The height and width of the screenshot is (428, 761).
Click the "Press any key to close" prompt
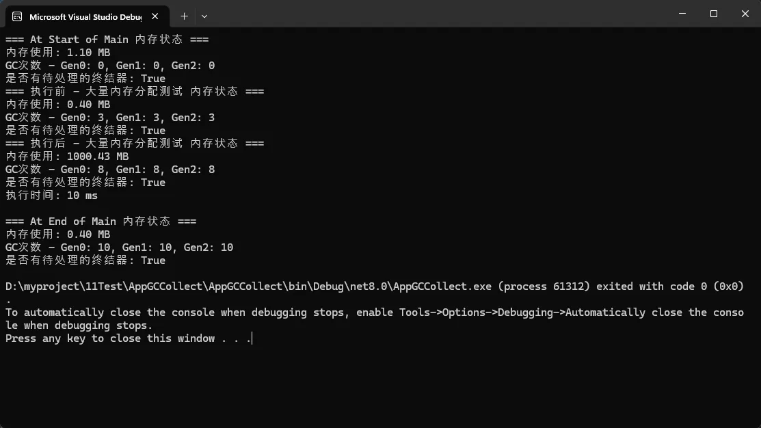pos(128,338)
